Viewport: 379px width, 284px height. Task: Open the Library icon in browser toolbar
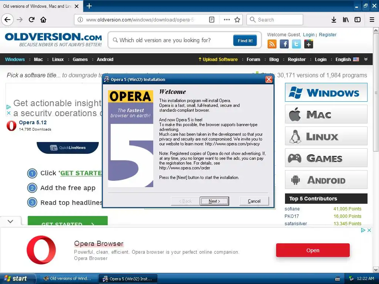click(346, 20)
